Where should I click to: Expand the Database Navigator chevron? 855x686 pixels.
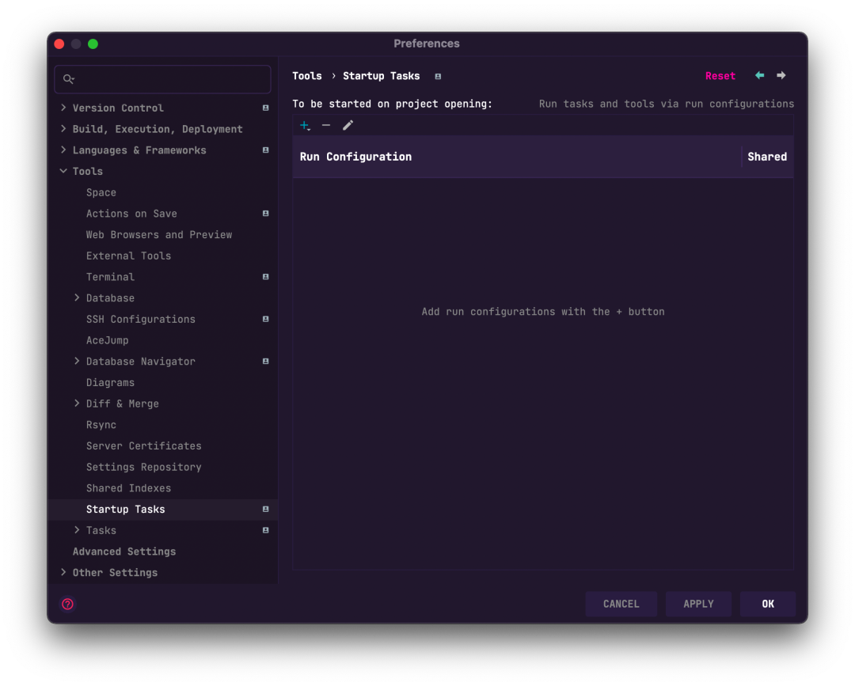pos(77,361)
